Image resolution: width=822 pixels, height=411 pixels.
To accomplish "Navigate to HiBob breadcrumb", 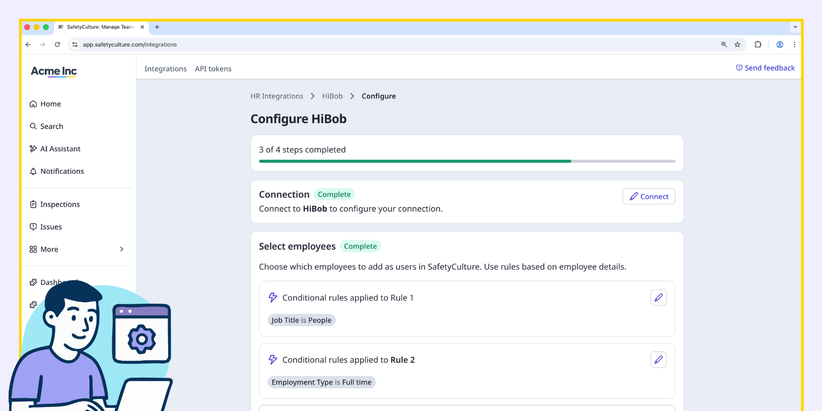I will (332, 96).
